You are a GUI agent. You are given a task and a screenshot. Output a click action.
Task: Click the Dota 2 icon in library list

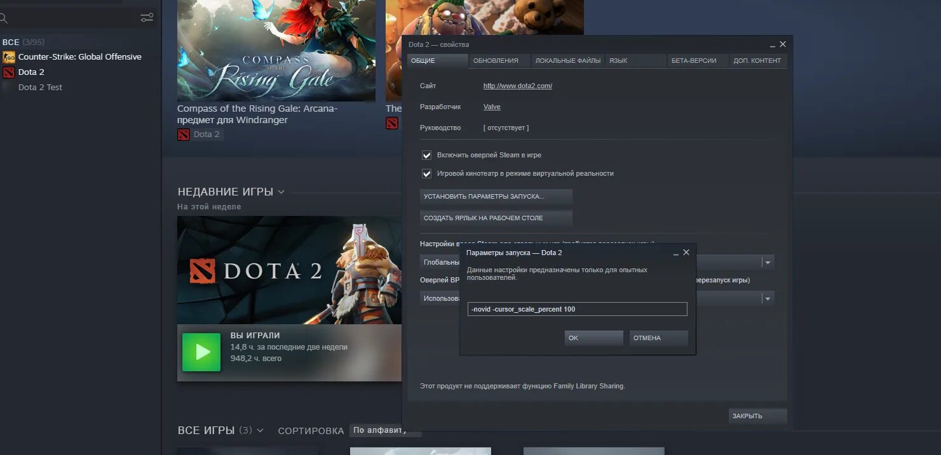(8, 72)
